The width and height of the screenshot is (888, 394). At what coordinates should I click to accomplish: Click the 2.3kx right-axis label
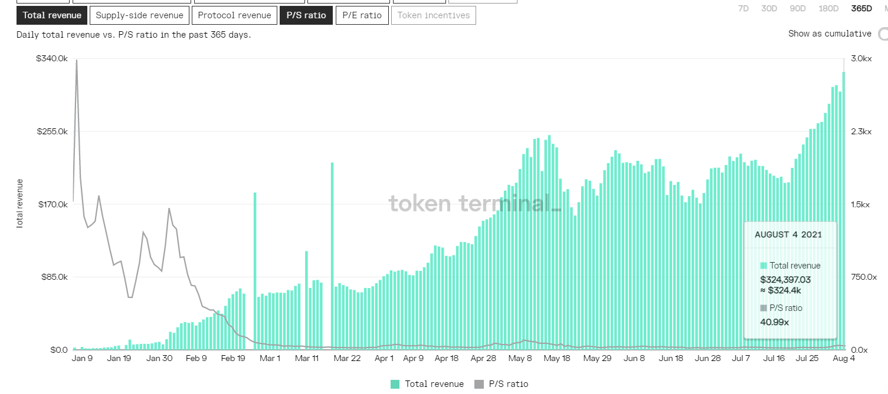[x=861, y=131]
